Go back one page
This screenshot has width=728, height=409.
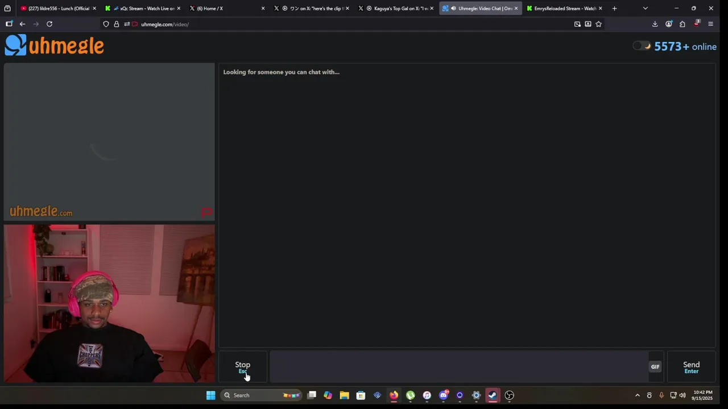point(22,24)
